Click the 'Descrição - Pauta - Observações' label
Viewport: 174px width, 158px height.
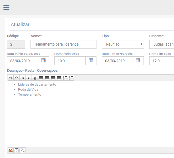(x=33, y=71)
